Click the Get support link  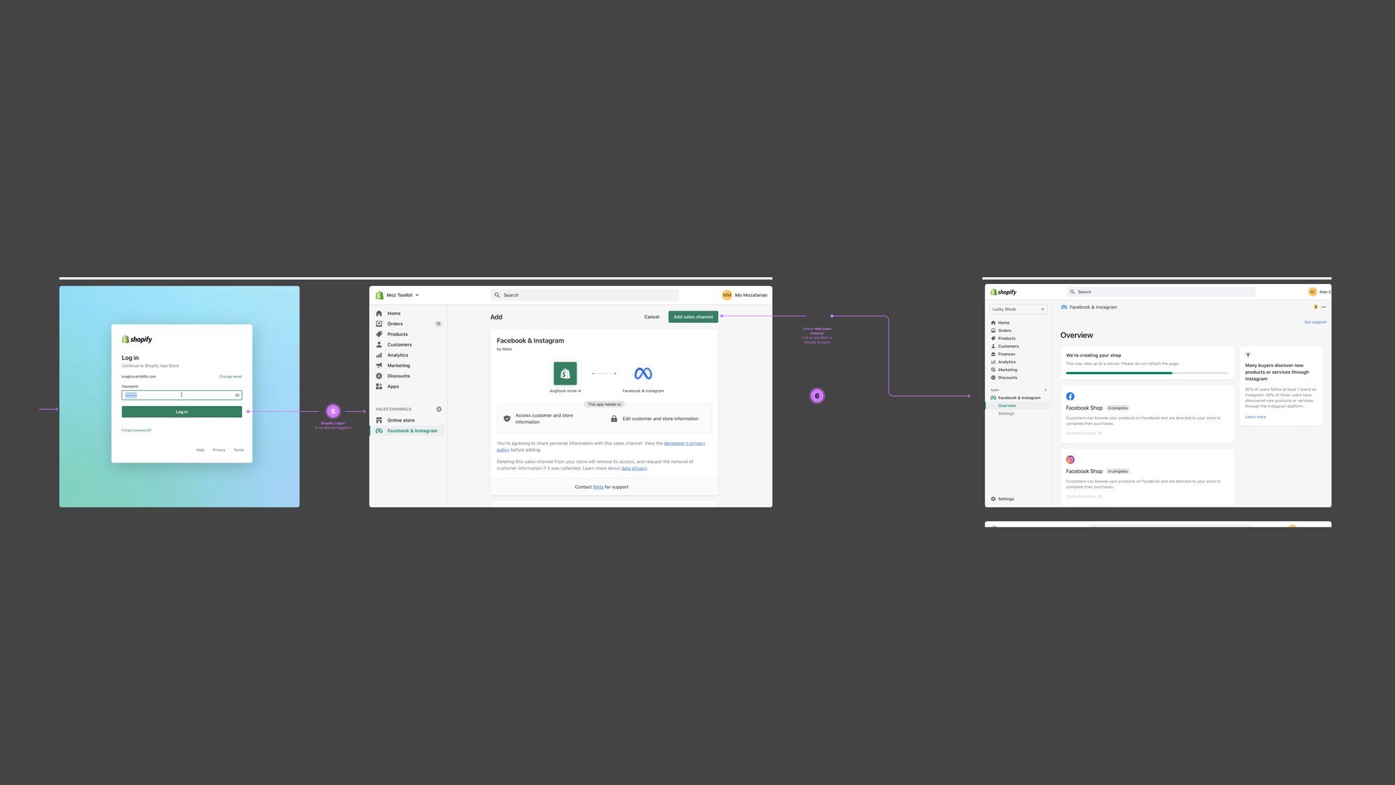click(1315, 322)
